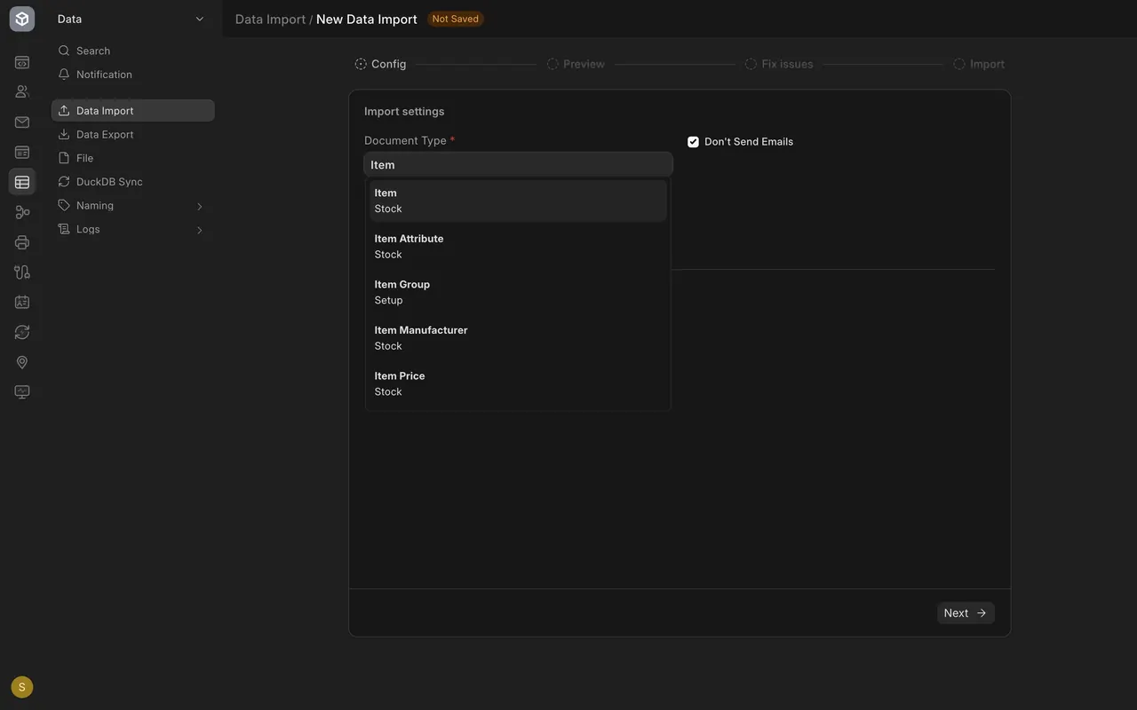The height and width of the screenshot is (710, 1137).
Task: Go to Data Import in sidebar
Action: (132, 111)
